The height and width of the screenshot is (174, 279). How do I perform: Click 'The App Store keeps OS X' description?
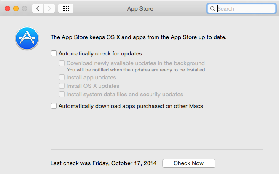(x=138, y=37)
